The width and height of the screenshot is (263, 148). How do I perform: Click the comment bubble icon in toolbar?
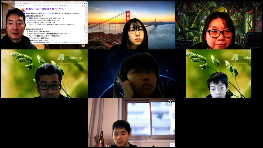point(61,5)
